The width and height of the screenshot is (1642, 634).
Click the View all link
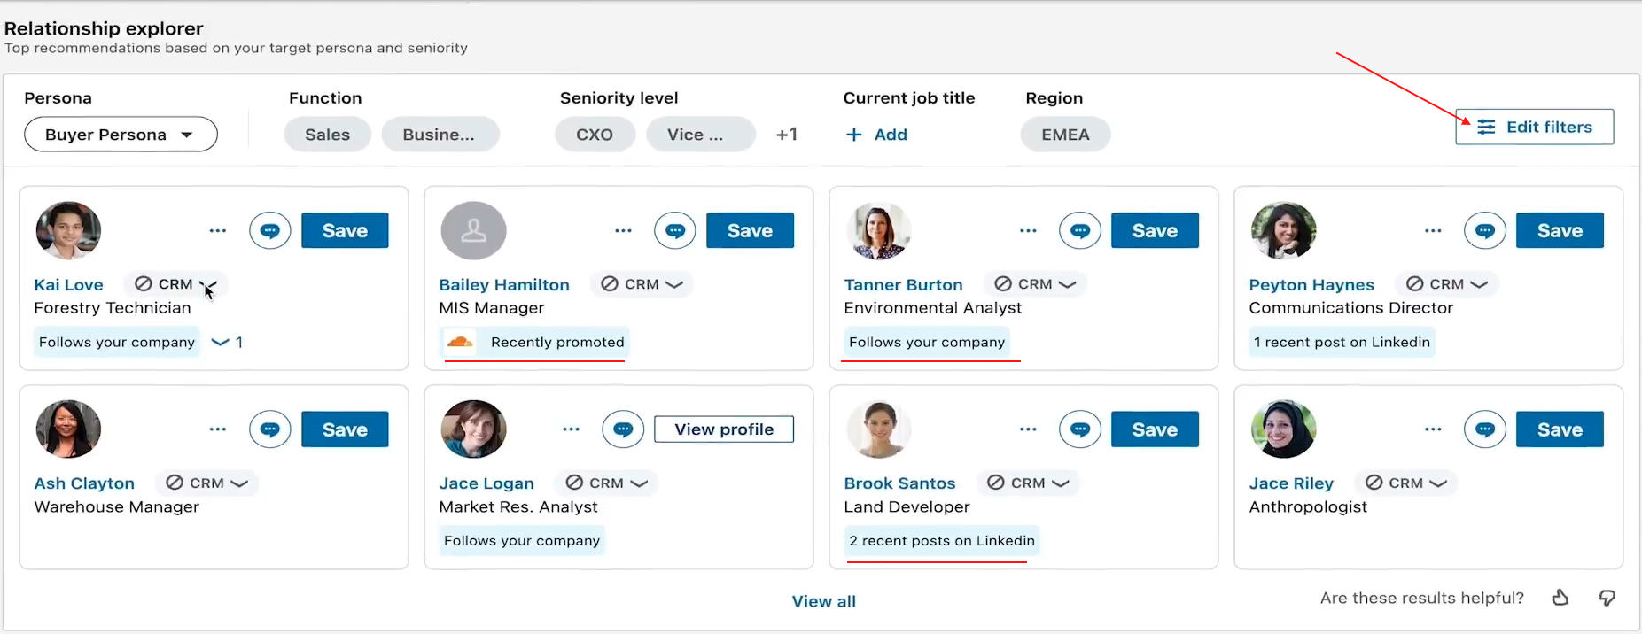click(823, 601)
